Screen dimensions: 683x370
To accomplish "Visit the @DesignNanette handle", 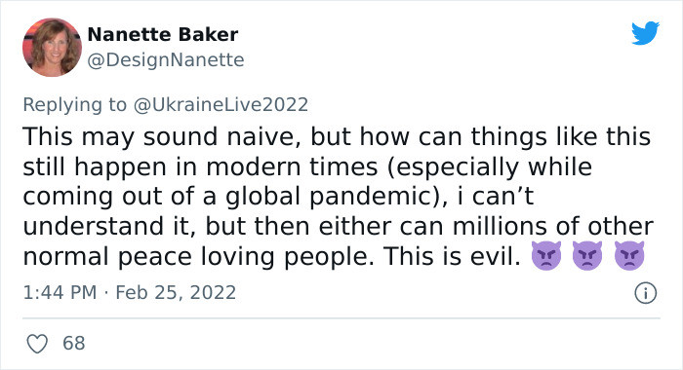I will coord(166,60).
